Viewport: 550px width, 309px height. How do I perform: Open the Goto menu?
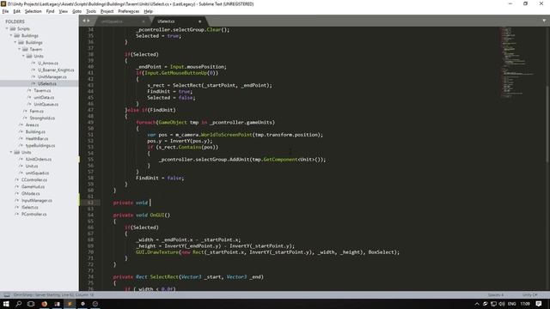(76, 11)
